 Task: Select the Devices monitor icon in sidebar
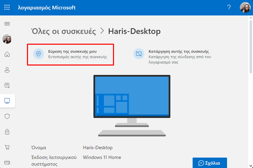click(7, 101)
